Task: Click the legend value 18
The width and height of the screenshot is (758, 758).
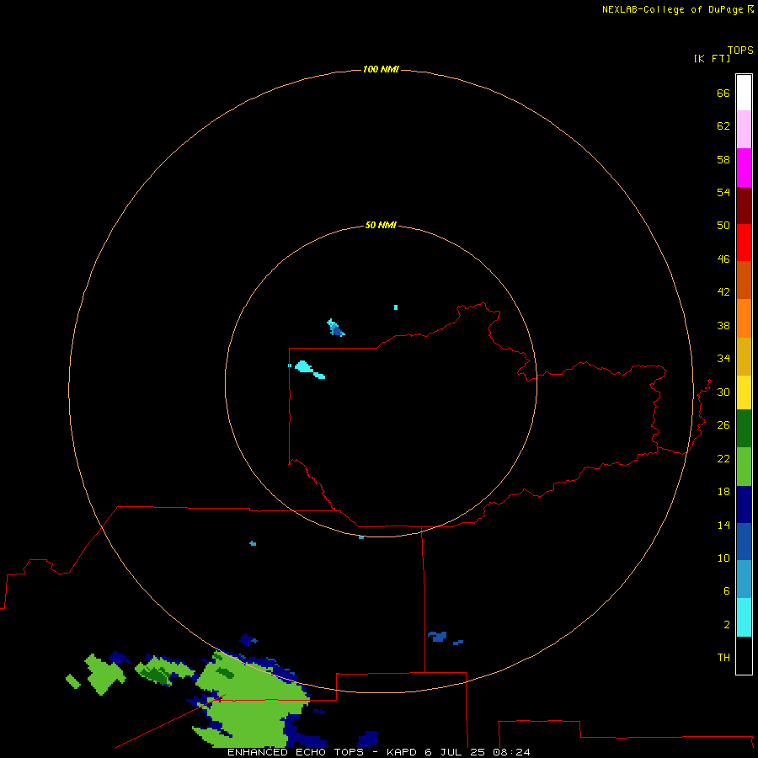Action: pos(723,491)
